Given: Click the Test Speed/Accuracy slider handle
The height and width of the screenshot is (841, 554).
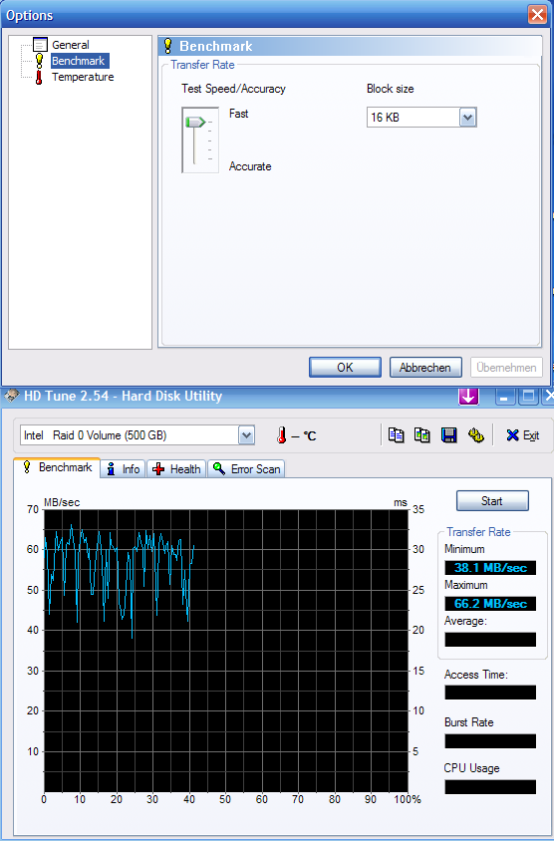Looking at the screenshot, I should click(195, 123).
